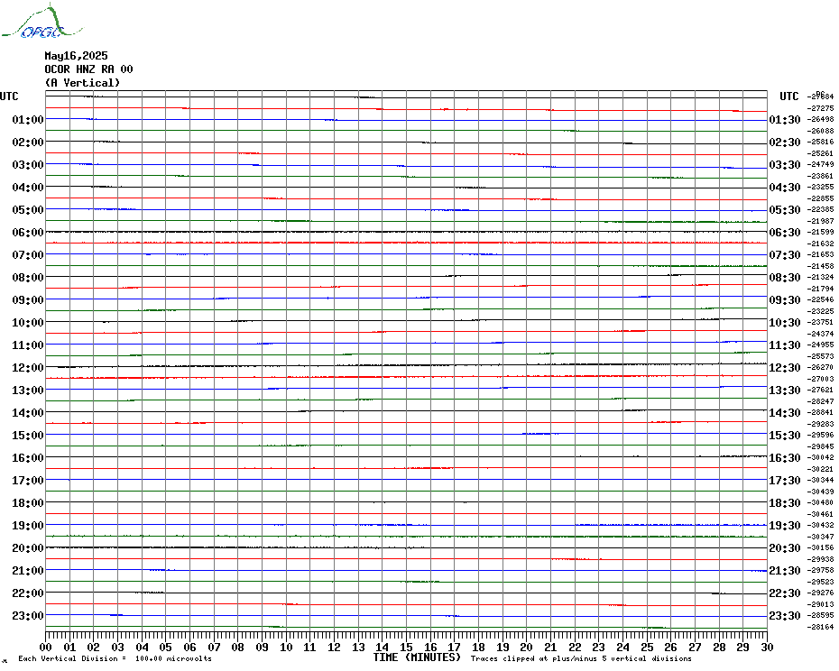Click the "08:30" right time label
The width and height of the screenshot is (839, 671).
pyautogui.click(x=785, y=277)
